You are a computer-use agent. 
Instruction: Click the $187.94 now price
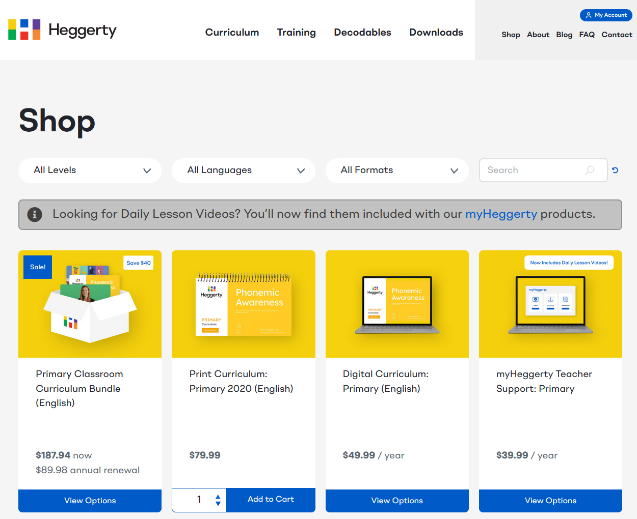click(x=64, y=455)
